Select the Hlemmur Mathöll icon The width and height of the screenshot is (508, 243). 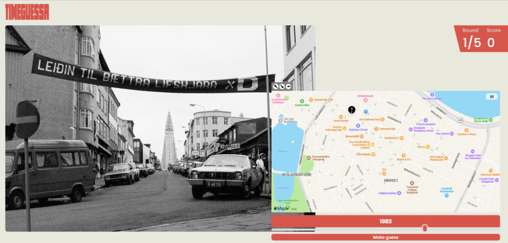point(491,170)
